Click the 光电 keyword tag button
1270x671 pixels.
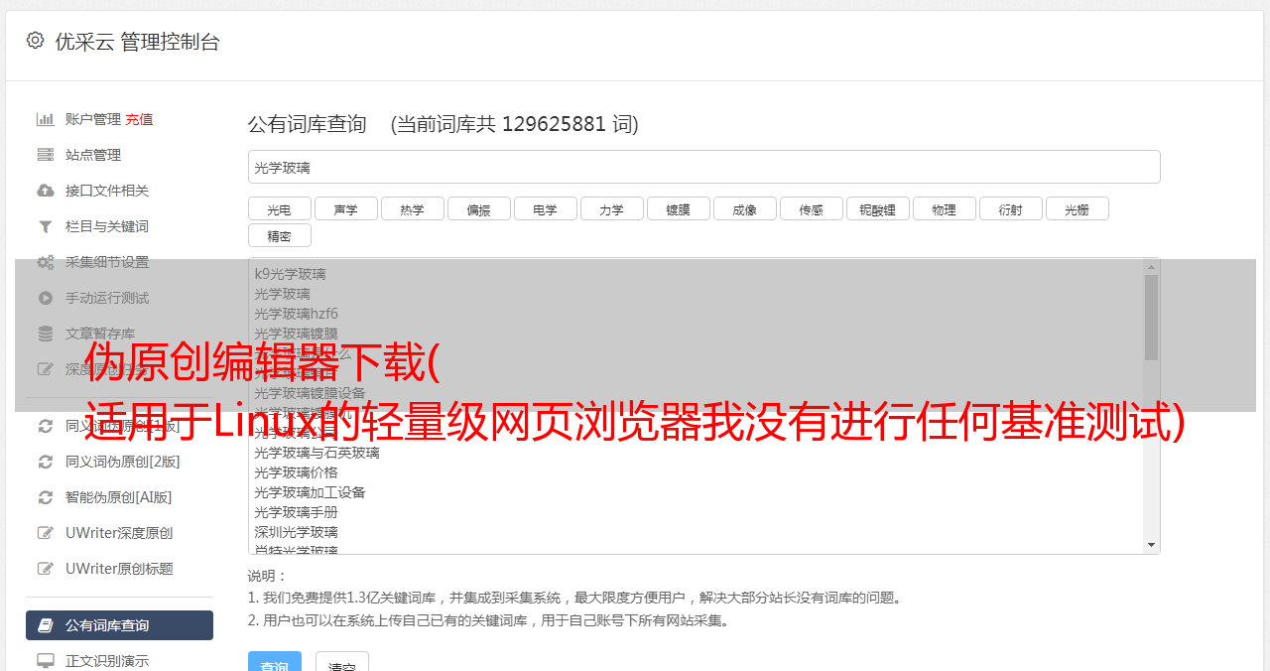(279, 208)
